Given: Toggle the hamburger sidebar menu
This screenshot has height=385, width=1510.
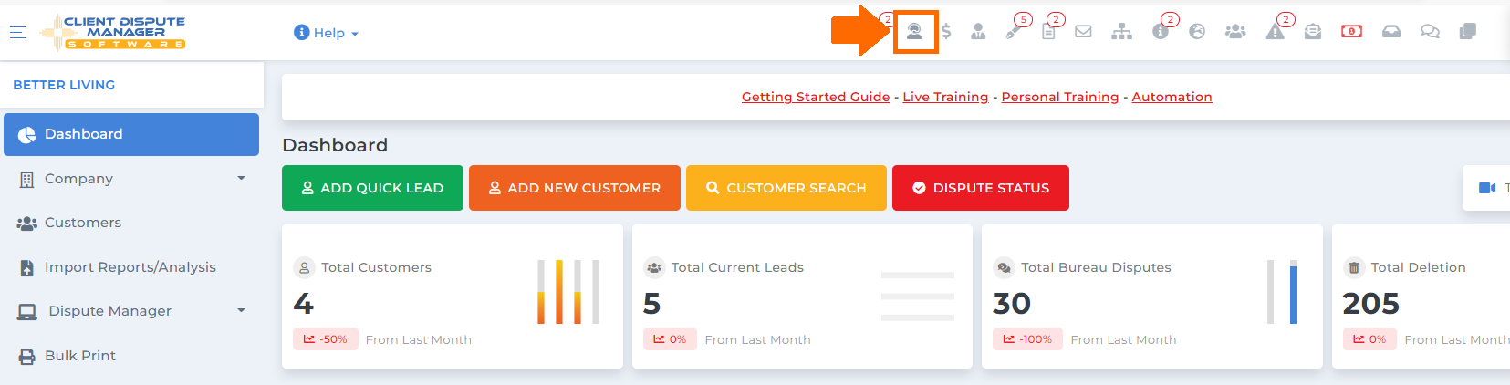Looking at the screenshot, I should (x=17, y=32).
